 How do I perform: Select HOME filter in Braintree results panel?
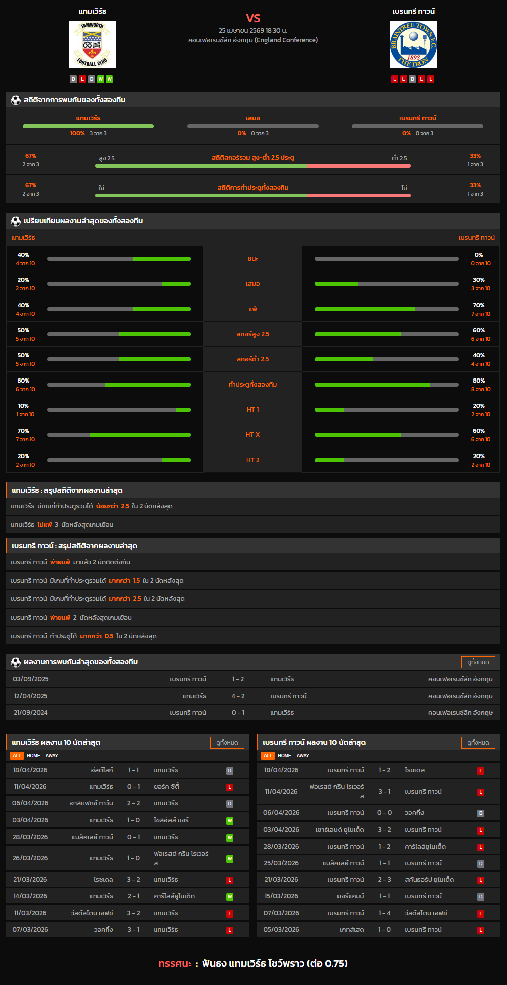[x=284, y=756]
